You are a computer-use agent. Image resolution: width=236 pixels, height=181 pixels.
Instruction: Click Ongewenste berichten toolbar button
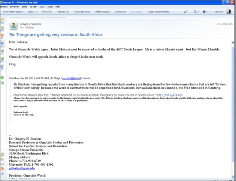(x=158, y=12)
